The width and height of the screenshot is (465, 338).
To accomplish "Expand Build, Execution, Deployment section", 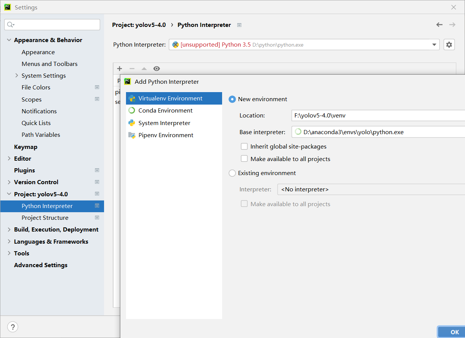I will click(x=9, y=229).
